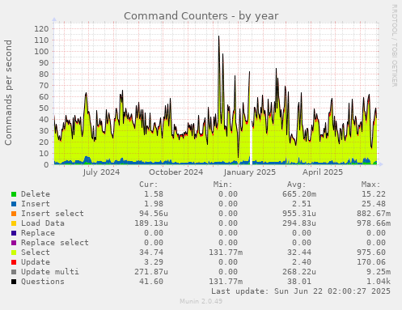The height and width of the screenshot is (310, 402).
Task: Click the gray Update multi legend swatch
Action: [x=14, y=272]
